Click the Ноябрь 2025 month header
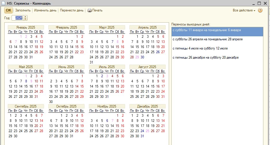Screen dimensions: 270x145 [107, 106]
